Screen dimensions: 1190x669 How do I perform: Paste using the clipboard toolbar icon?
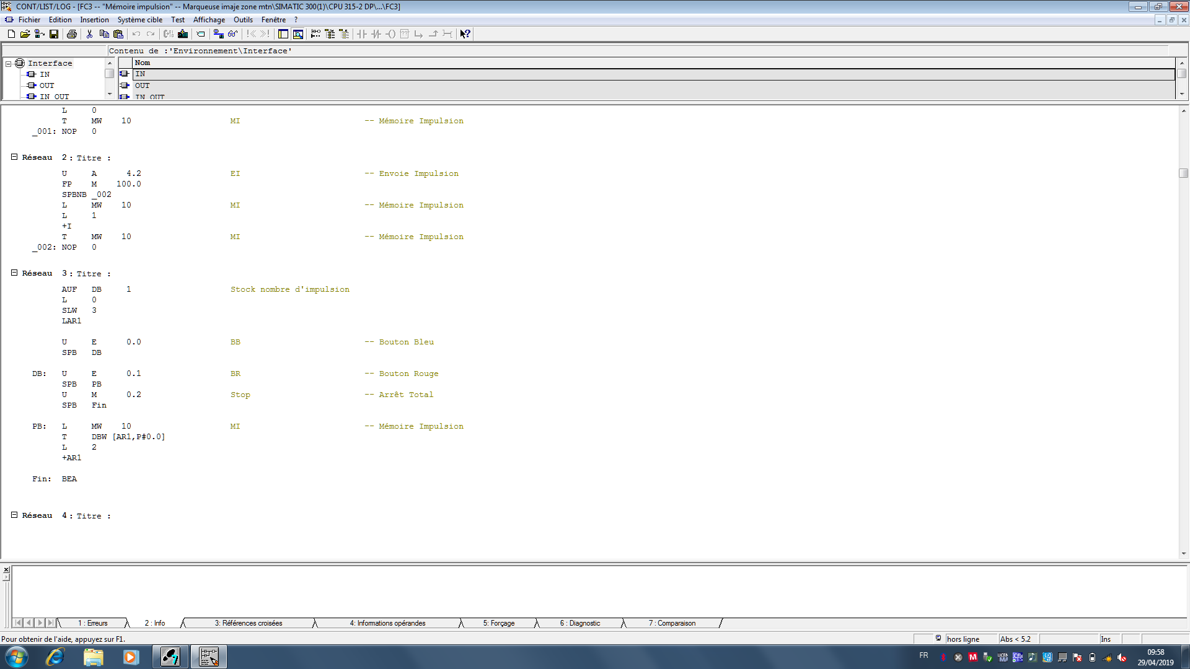coord(118,34)
